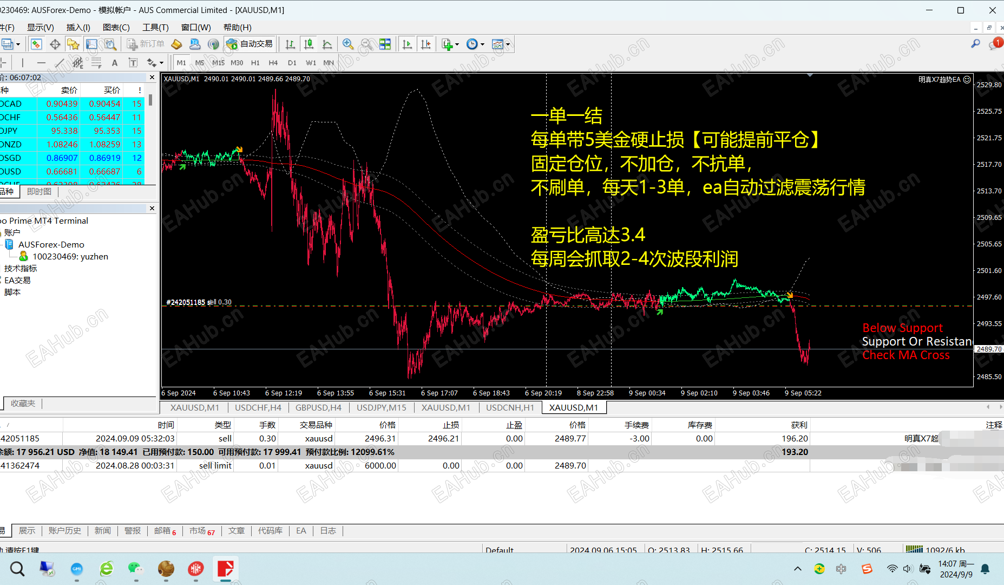Switch timeframe to M15
The width and height of the screenshot is (1004, 585).
pos(218,63)
